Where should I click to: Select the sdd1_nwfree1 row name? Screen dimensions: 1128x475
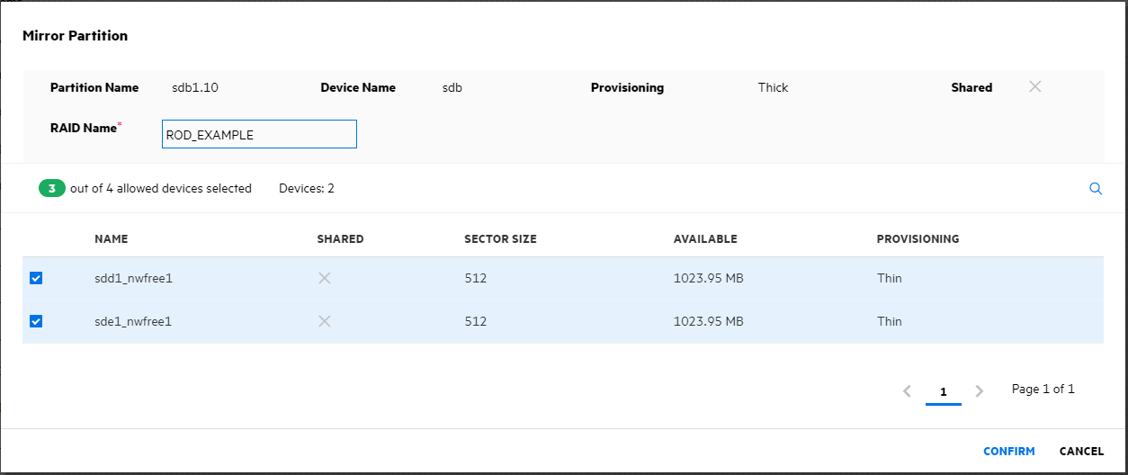click(x=133, y=279)
